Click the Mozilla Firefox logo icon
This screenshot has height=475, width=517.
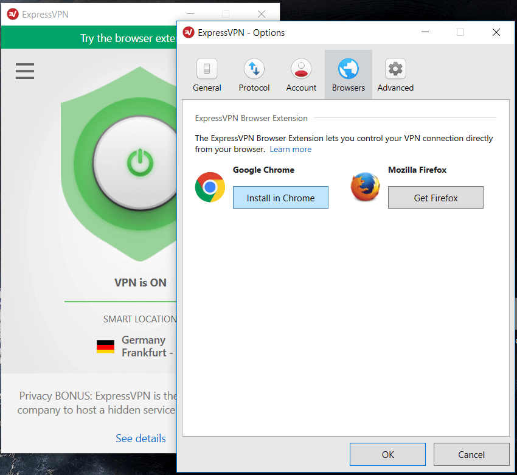[365, 187]
